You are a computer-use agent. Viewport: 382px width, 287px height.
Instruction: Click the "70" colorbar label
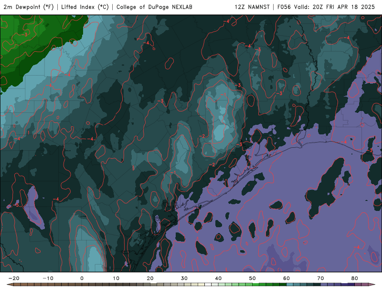[x=320, y=278]
